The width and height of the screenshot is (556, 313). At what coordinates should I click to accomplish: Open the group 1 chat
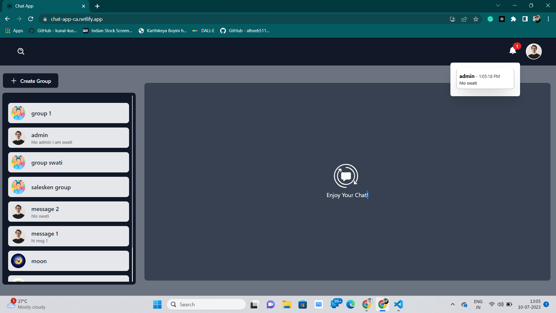click(x=68, y=113)
